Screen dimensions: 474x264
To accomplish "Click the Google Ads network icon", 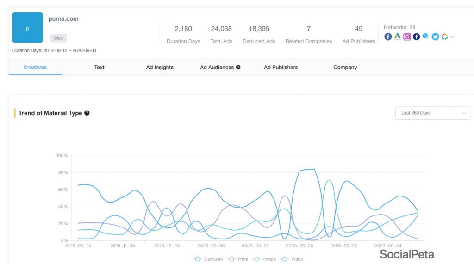I will pos(397,37).
